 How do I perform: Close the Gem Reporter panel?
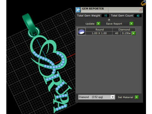pos(140,10)
